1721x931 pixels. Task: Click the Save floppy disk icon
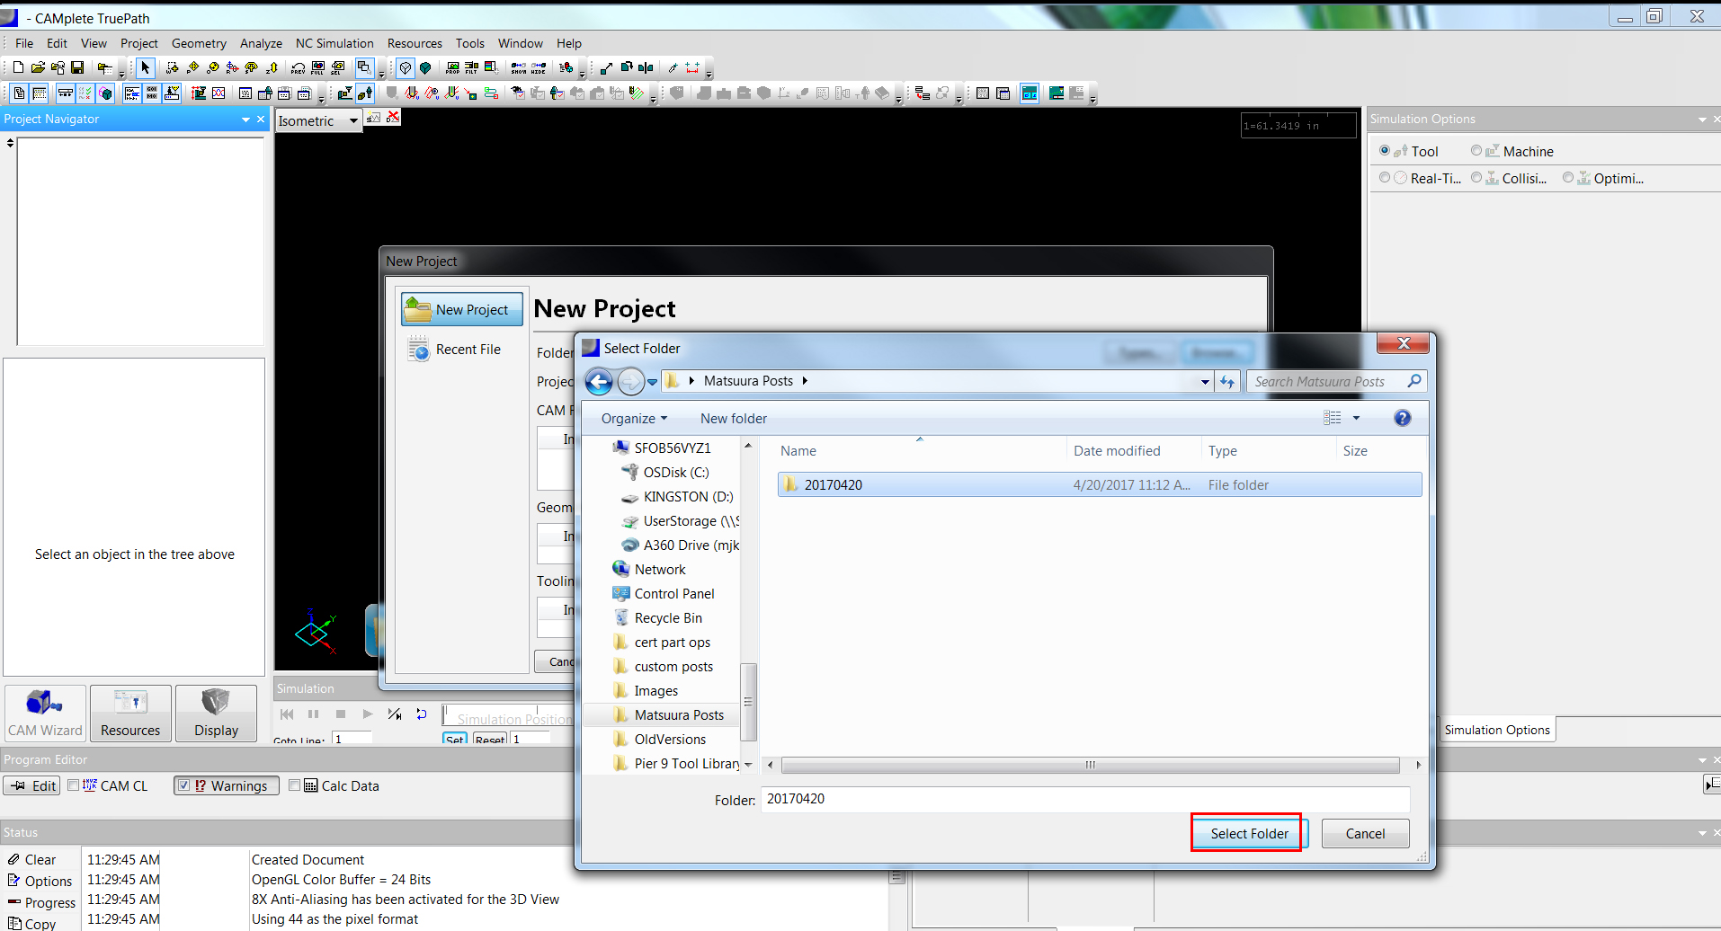[77, 67]
